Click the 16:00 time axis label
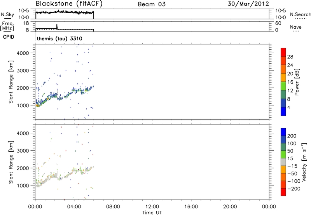Image resolution: width=311 pixels, height=215 pixels. coord(191,207)
